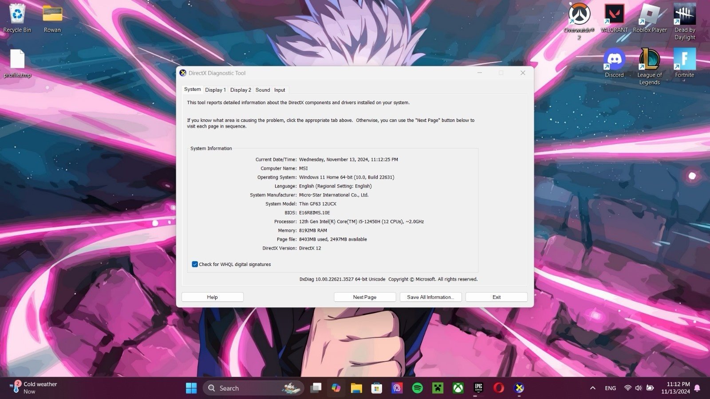710x399 pixels.
Task: Open Microsoft Store taskbar icon
Action: point(377,388)
